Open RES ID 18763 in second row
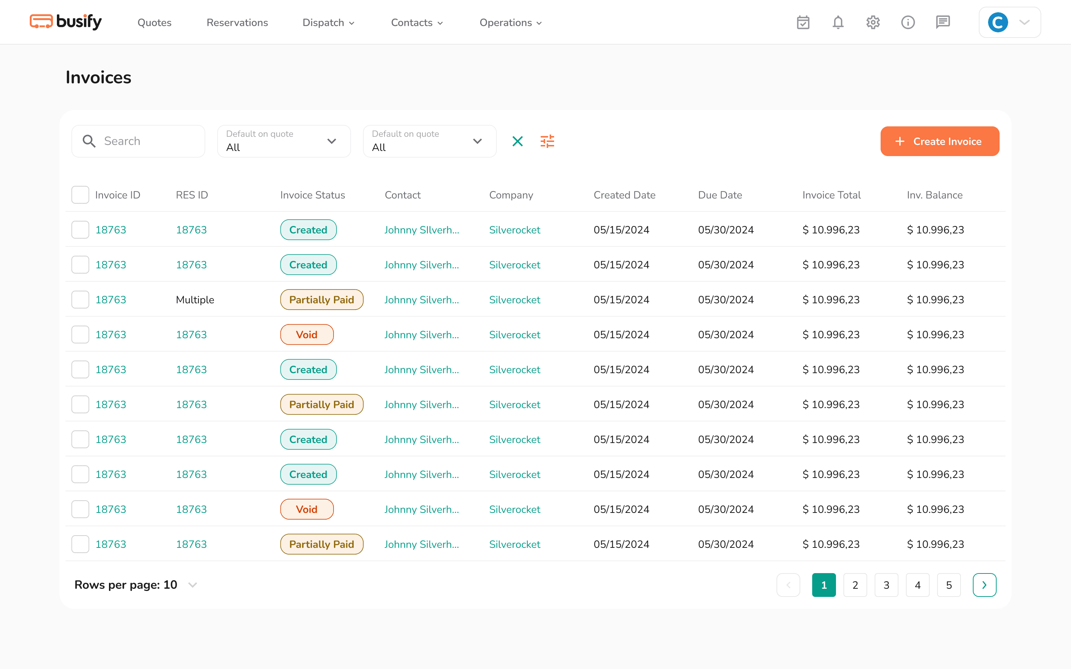Image resolution: width=1071 pixels, height=669 pixels. coord(191,265)
